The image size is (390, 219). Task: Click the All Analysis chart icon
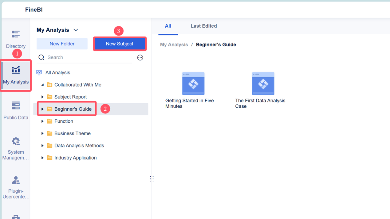coord(39,73)
